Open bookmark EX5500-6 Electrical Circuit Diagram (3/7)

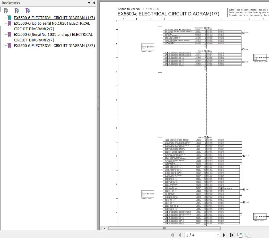pos(54,46)
